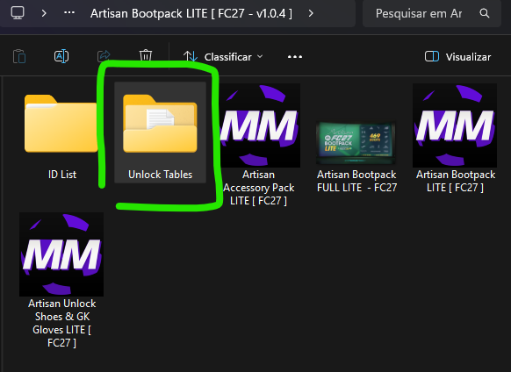Click the Artisan Bootpack LITE [ FC27 ] label

click(456, 181)
